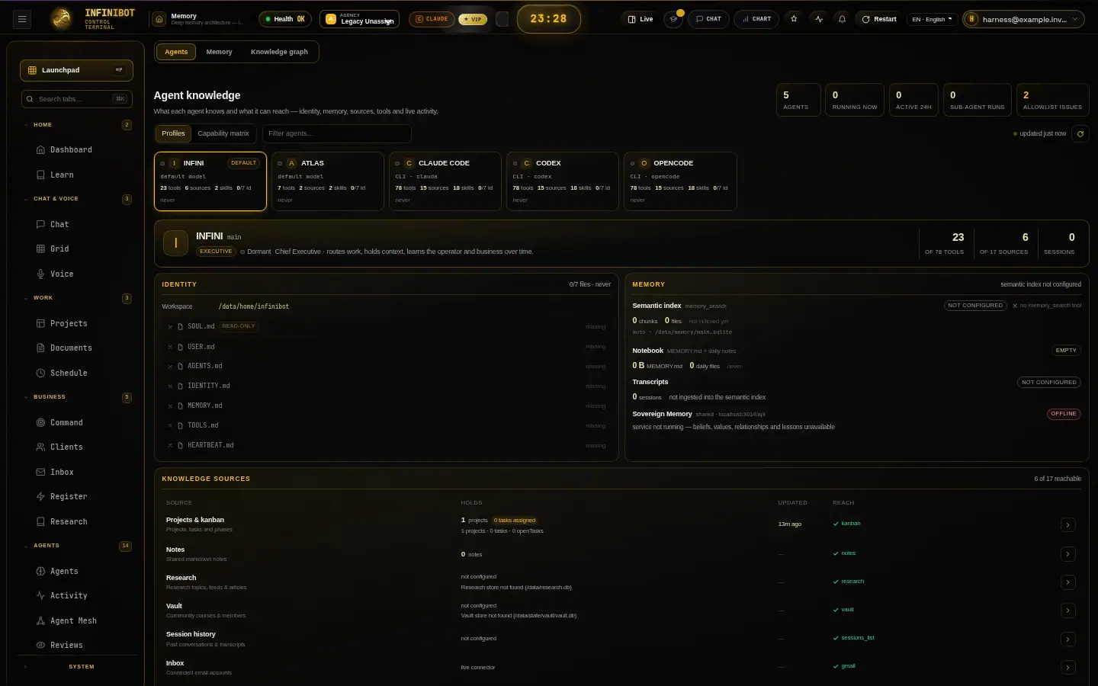Expand the Vault source row chevron
Screen dimensions: 1098x686
coord(1068,611)
